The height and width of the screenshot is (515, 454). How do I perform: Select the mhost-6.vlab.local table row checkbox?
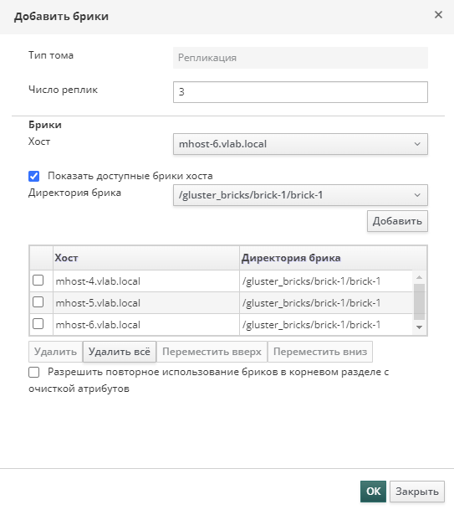click(38, 323)
